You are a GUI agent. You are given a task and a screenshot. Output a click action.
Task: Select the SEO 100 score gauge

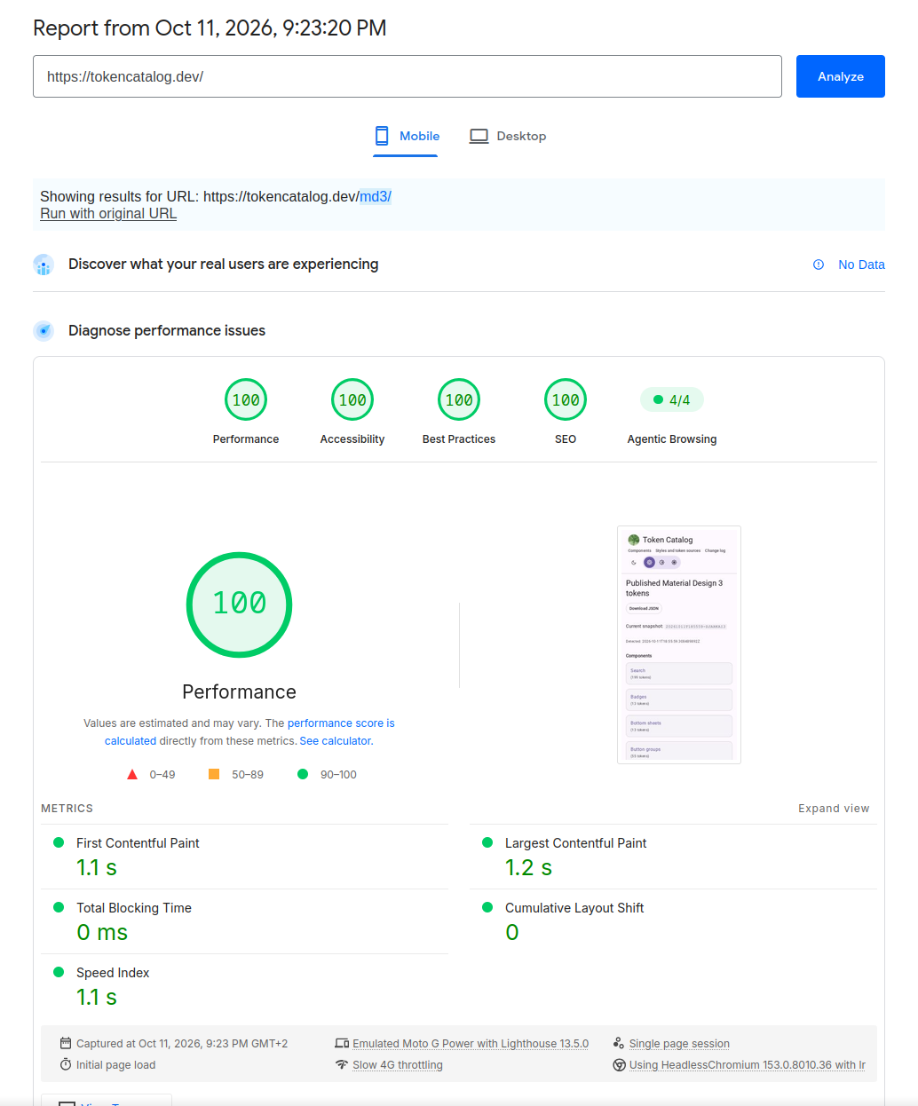click(566, 400)
